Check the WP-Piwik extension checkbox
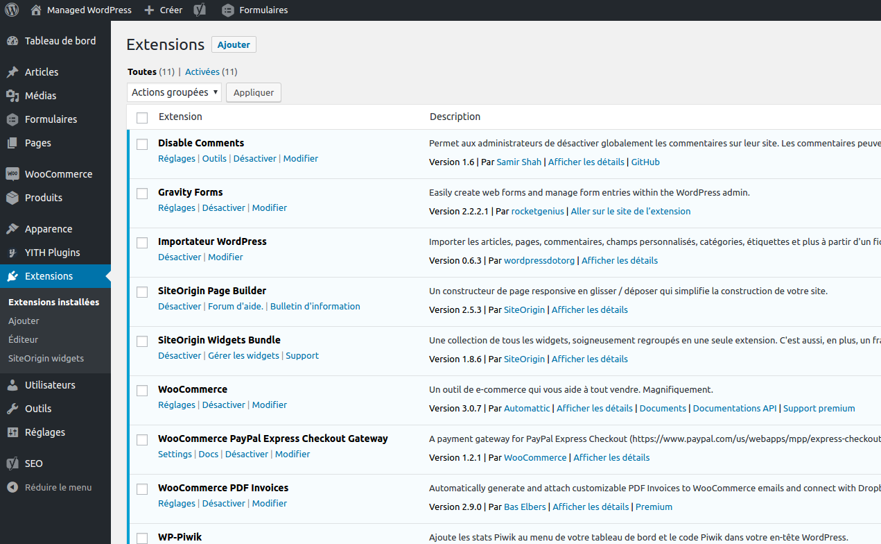This screenshot has height=544, width=881. click(142, 538)
